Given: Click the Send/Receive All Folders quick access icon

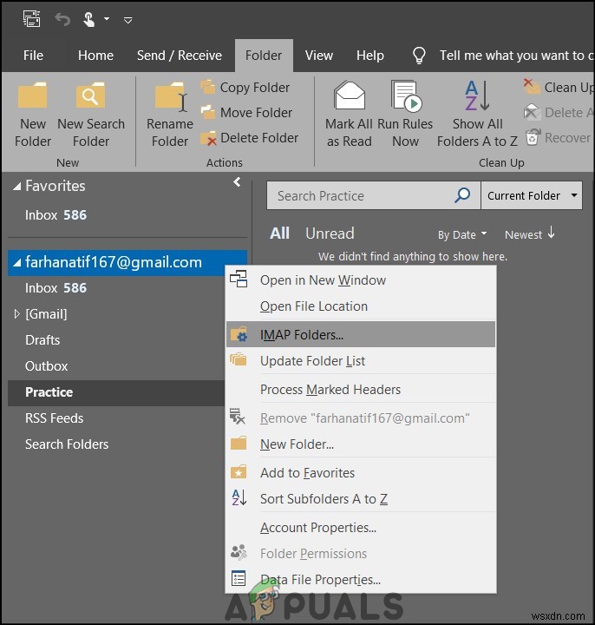Looking at the screenshot, I should pos(32,19).
